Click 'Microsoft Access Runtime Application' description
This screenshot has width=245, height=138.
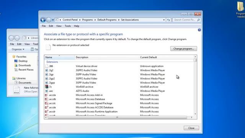96,112
